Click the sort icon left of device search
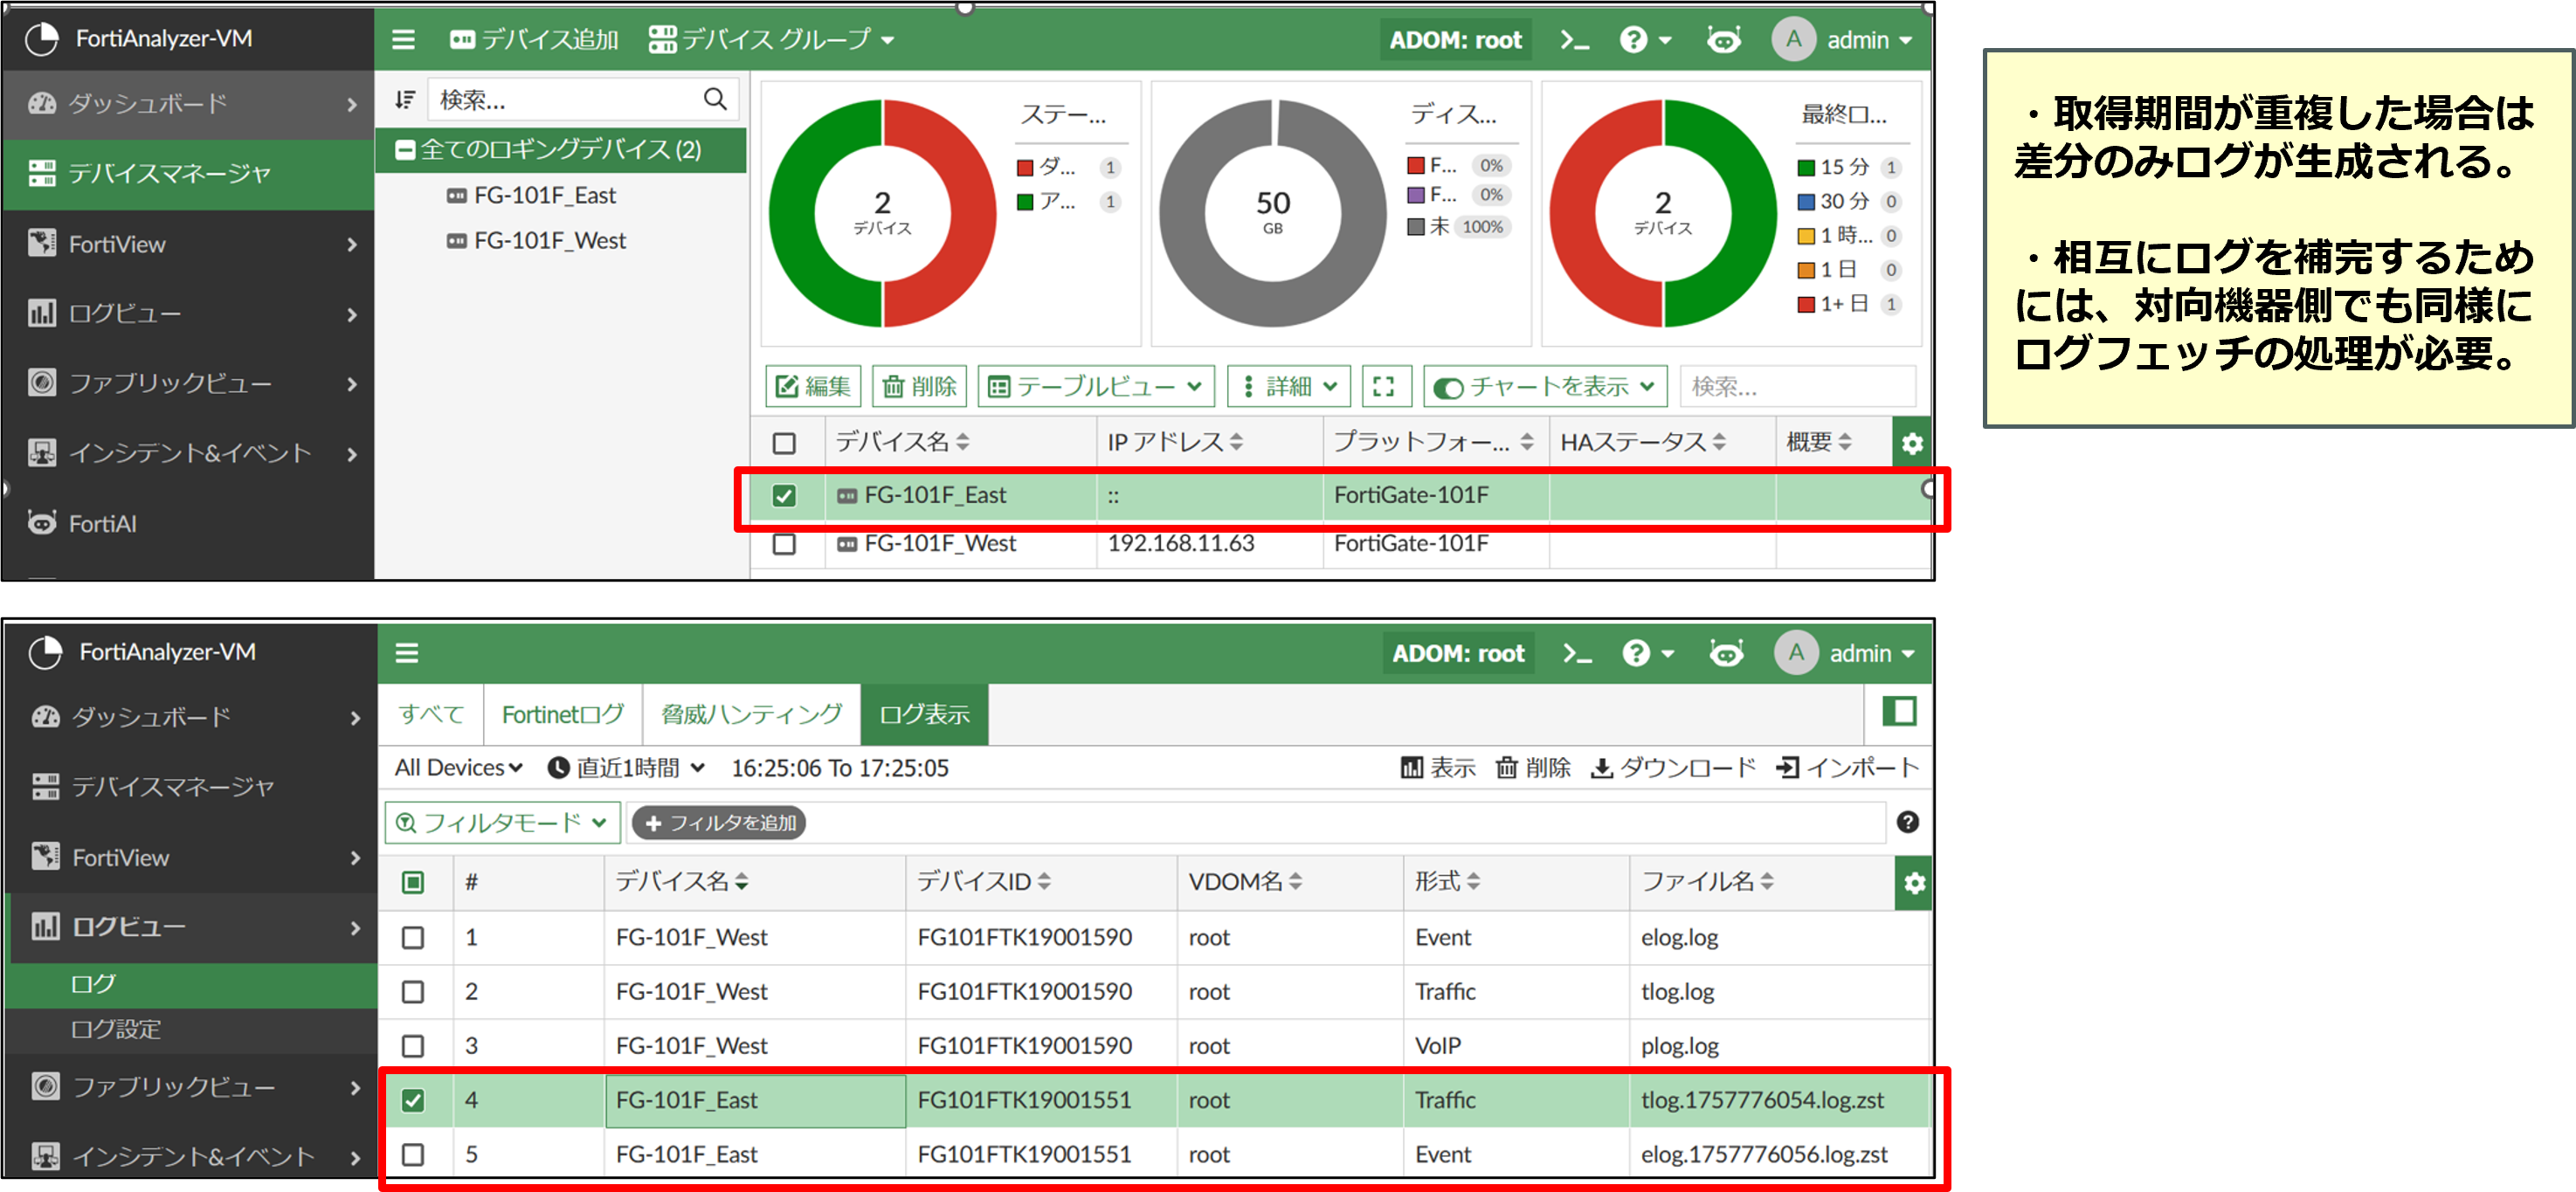 coord(404,100)
